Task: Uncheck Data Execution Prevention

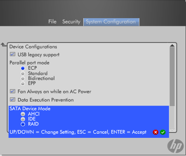Action: [12, 99]
